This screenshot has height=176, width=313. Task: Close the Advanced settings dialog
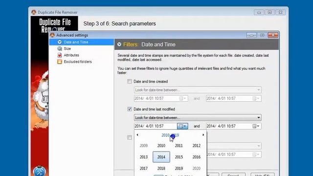[x=273, y=35]
